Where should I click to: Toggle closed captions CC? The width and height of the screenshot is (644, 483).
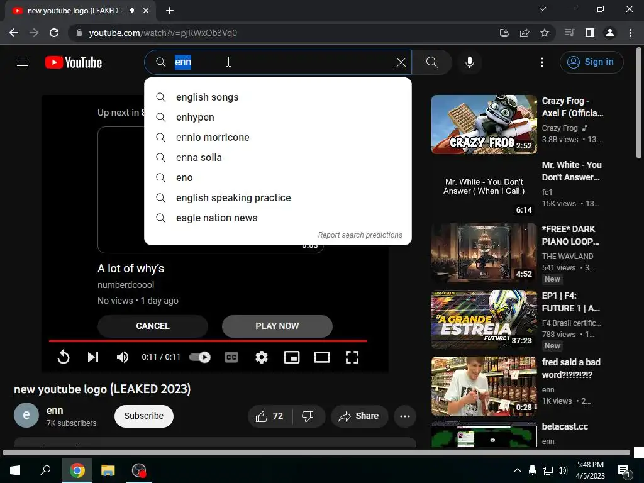click(231, 357)
